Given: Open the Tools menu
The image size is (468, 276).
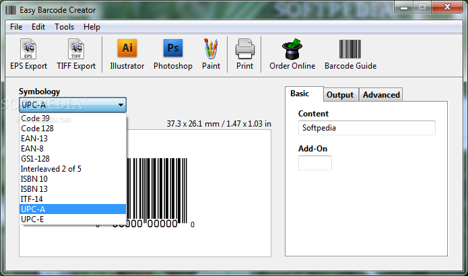Looking at the screenshot, I should coord(64,27).
